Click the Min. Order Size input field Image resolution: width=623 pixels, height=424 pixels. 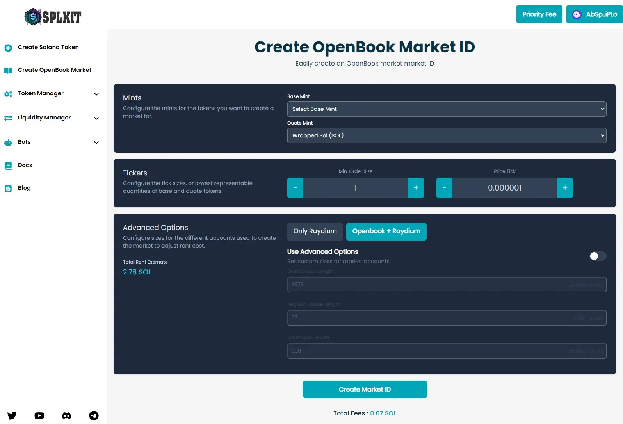pos(356,188)
